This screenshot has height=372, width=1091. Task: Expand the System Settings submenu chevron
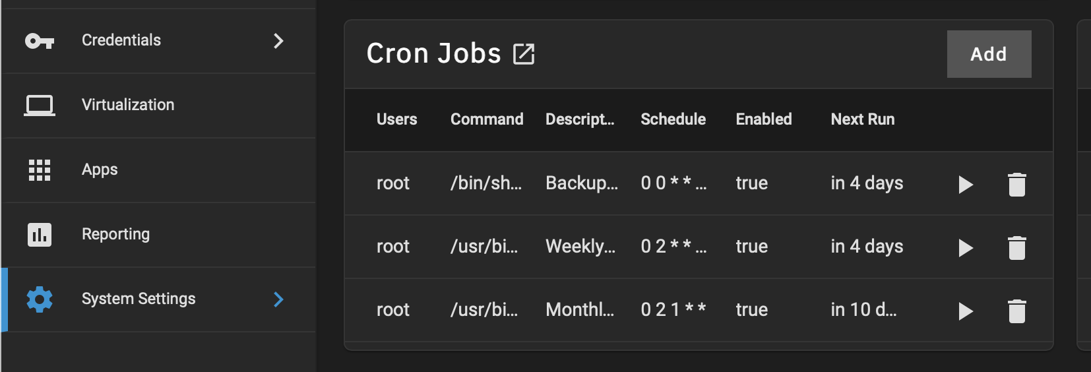[278, 299]
